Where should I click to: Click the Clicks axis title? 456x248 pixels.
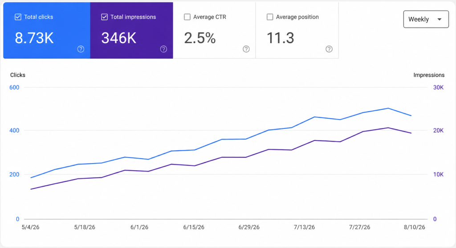click(x=18, y=75)
